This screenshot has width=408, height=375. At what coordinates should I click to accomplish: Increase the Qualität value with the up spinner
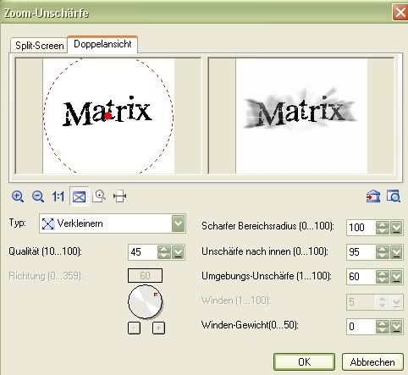click(164, 249)
